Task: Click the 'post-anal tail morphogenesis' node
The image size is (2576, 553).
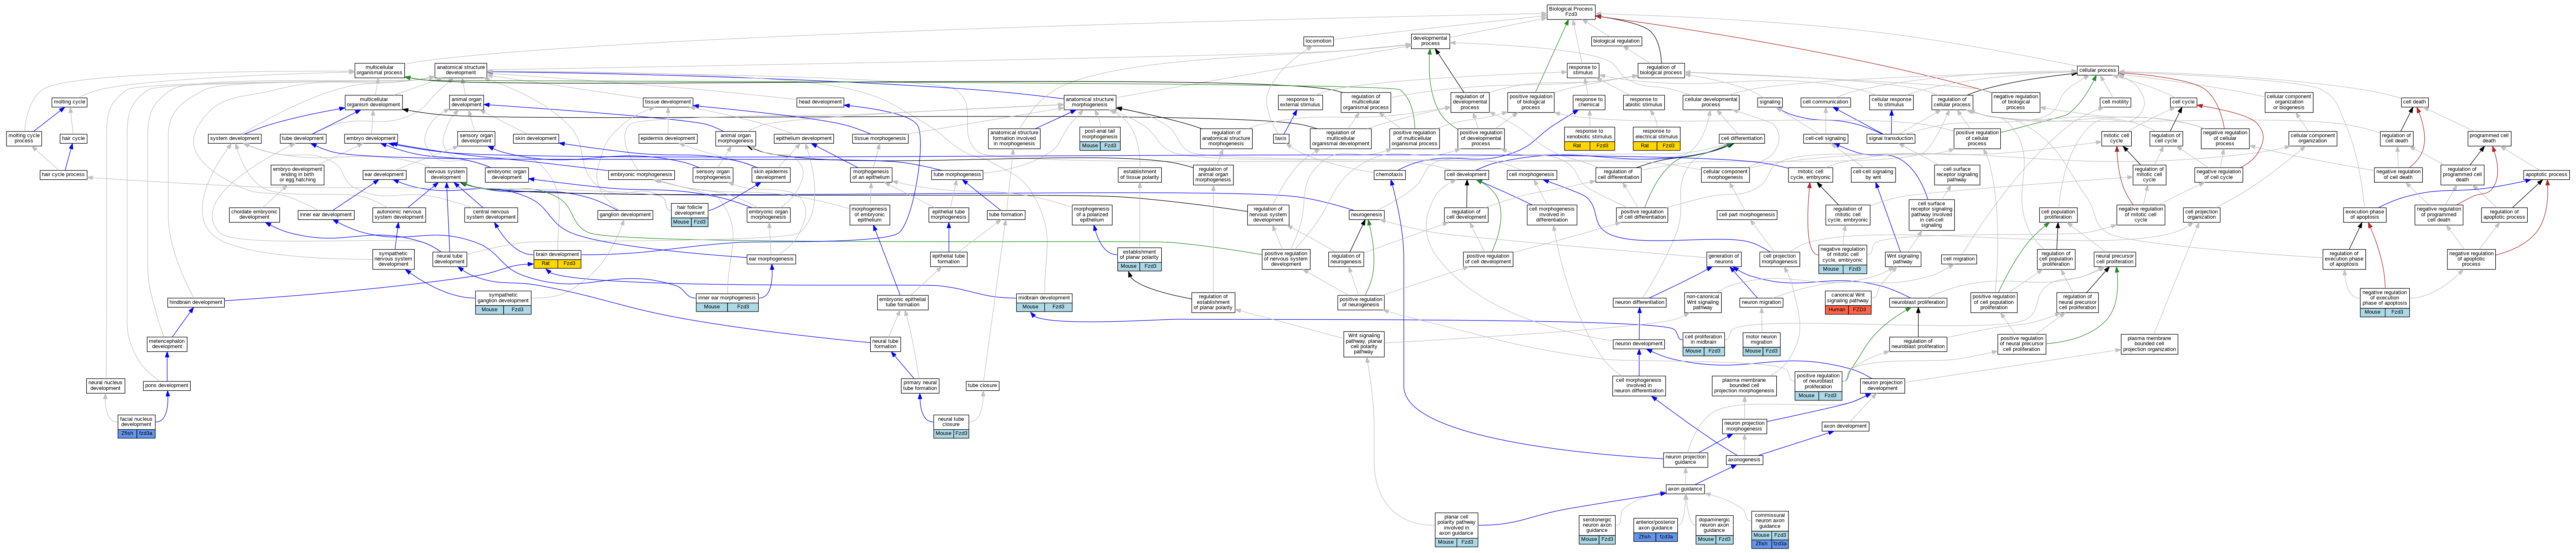Action: (x=1100, y=139)
